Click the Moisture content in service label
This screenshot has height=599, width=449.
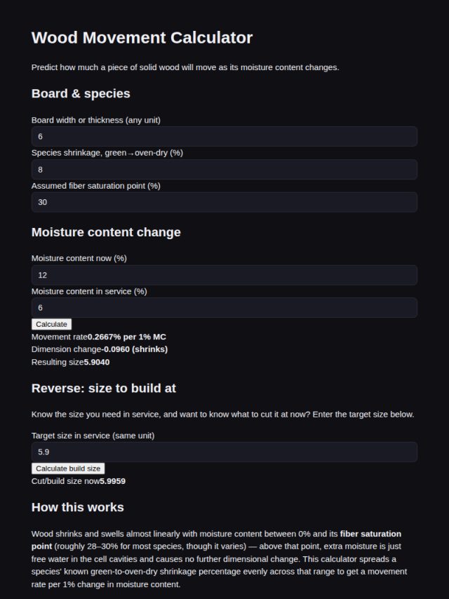pos(89,292)
